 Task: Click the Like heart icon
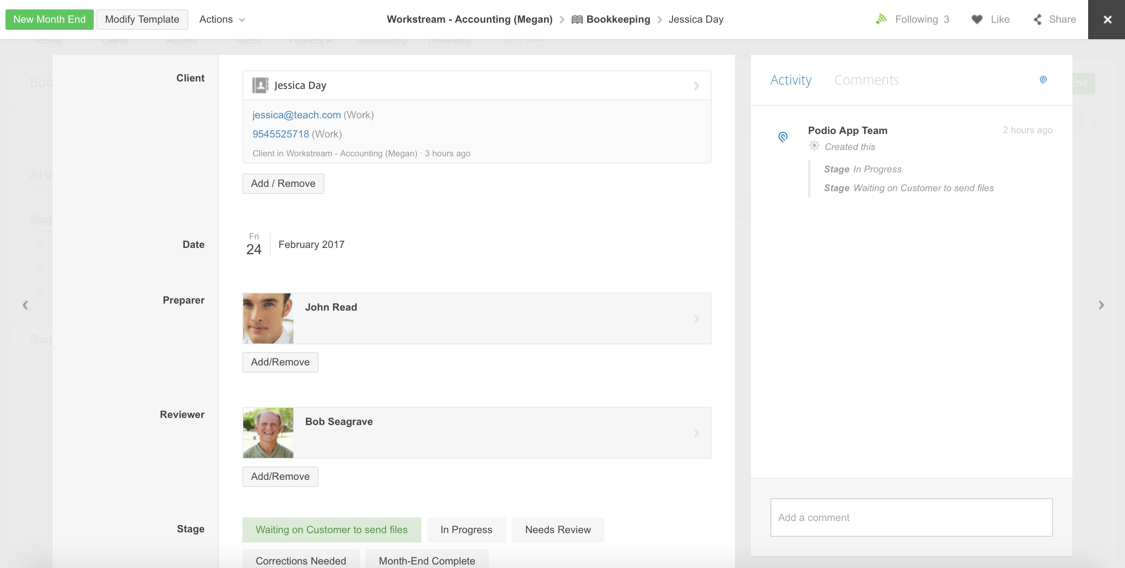click(976, 19)
